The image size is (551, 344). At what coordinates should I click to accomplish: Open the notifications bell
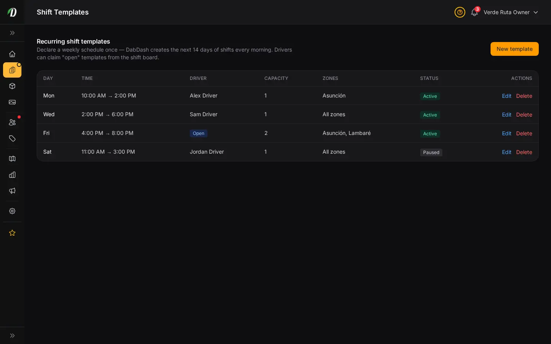[474, 12]
